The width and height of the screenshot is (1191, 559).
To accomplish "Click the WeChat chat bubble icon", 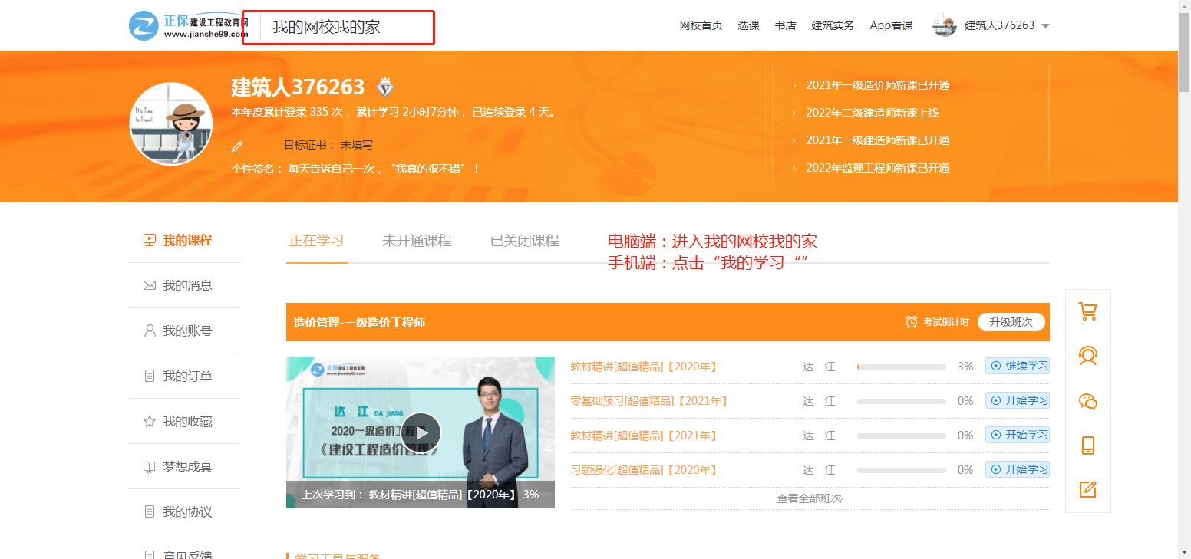I will [x=1087, y=401].
